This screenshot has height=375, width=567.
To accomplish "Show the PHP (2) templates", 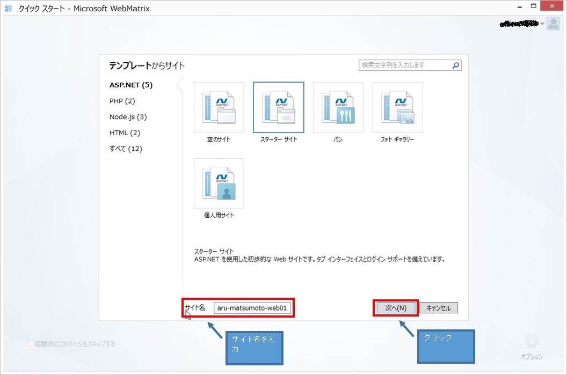I will click(122, 101).
